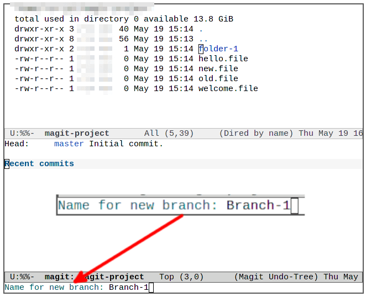Click permissions 'drwxr-xr-x 2' of folder-1 row

[x=44, y=49]
